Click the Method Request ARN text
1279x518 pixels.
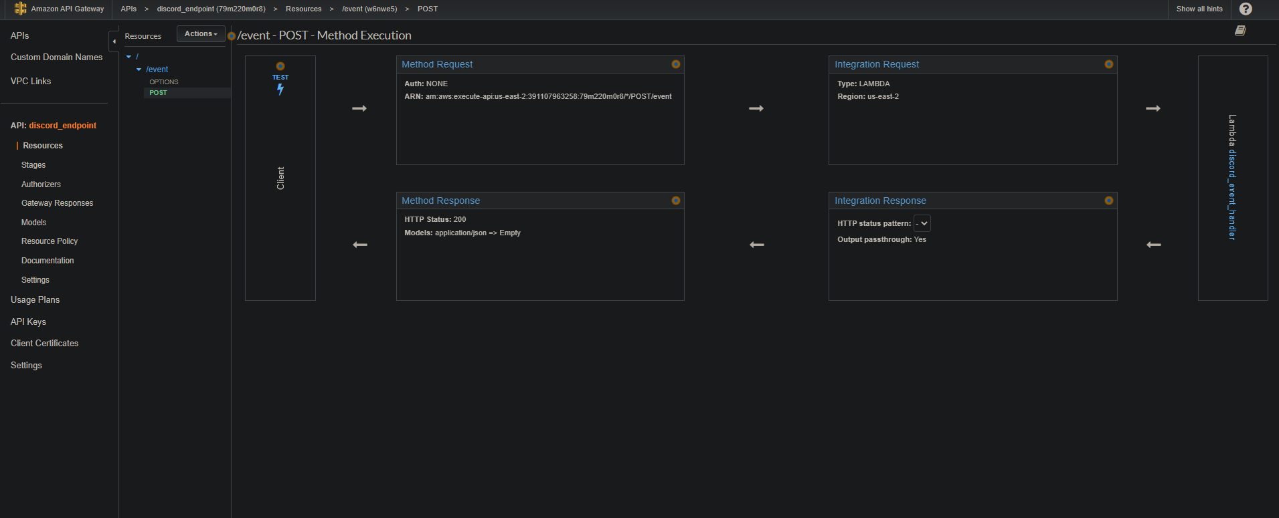tap(538, 96)
